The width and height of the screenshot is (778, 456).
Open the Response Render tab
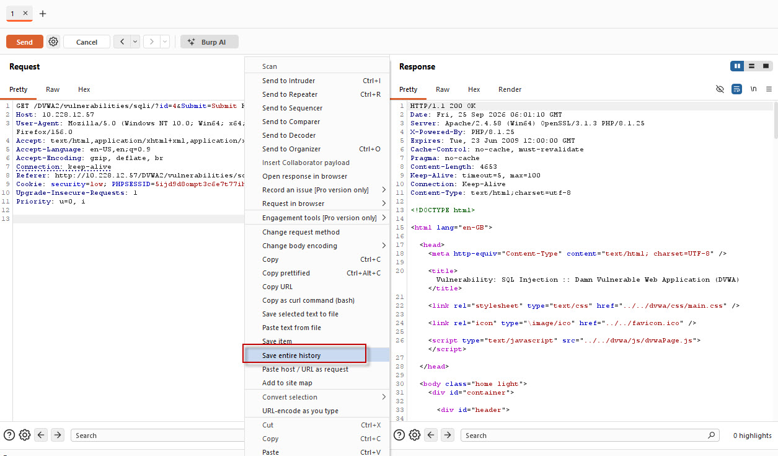510,89
